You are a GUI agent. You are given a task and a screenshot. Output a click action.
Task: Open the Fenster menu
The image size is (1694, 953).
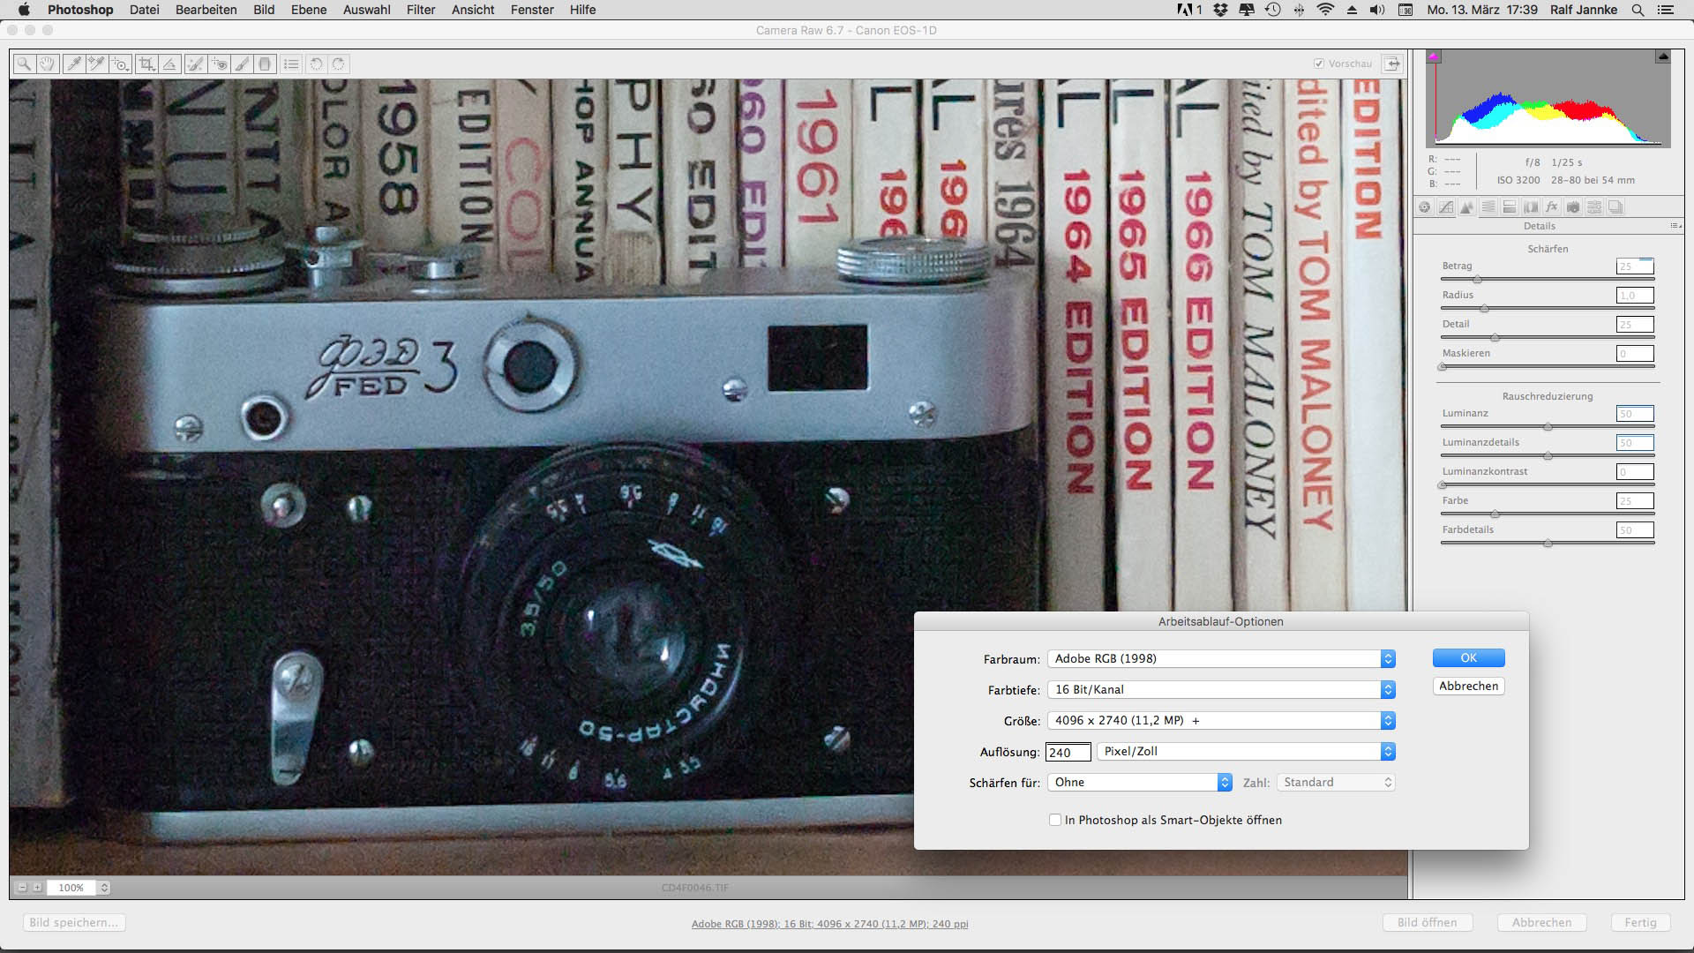pos(532,10)
